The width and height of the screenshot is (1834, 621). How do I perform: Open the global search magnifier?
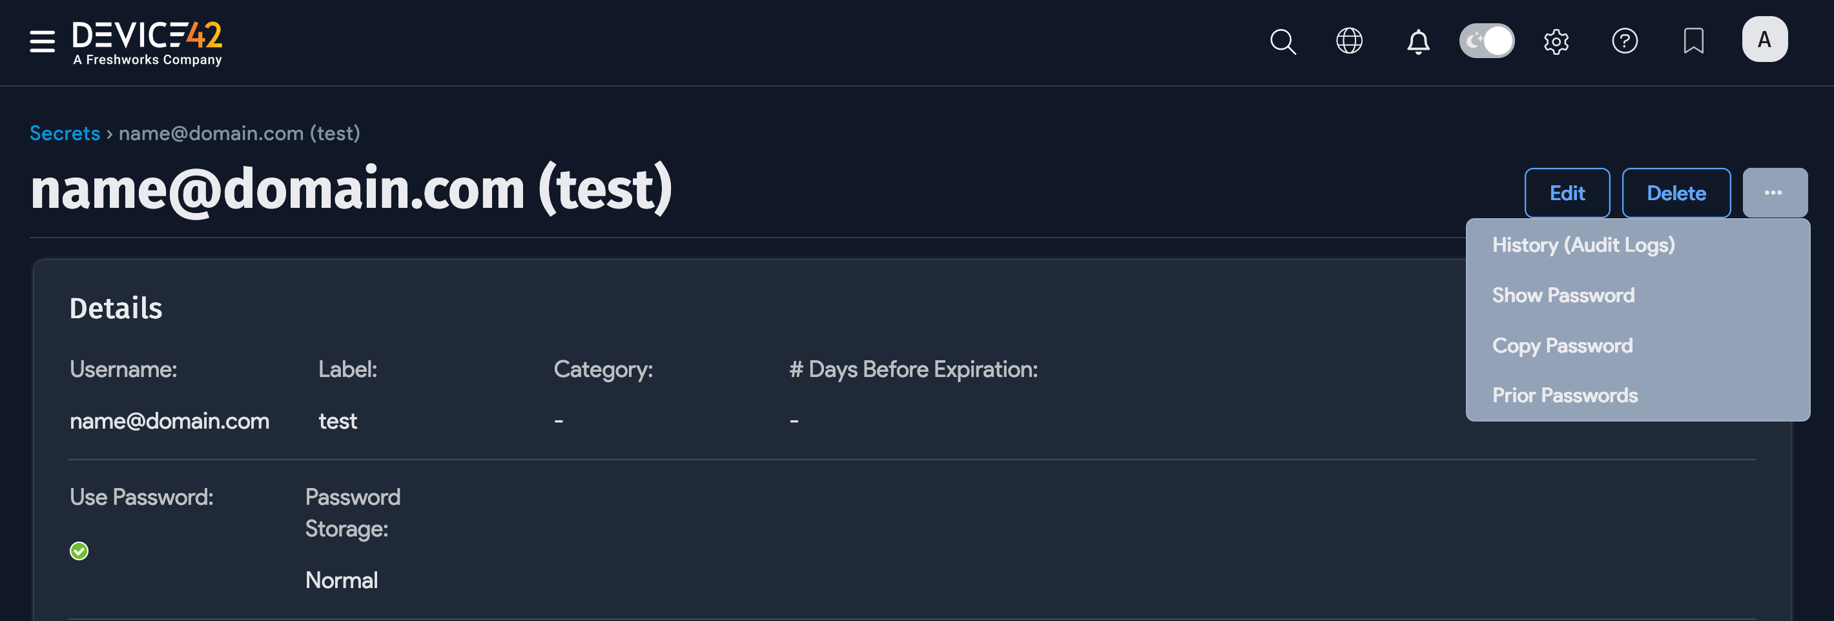(1283, 41)
